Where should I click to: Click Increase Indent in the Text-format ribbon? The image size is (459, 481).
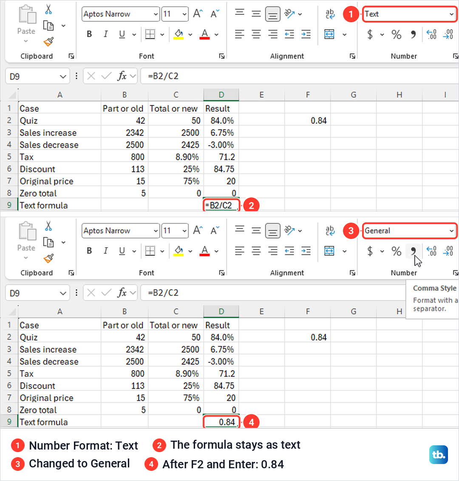(x=306, y=34)
